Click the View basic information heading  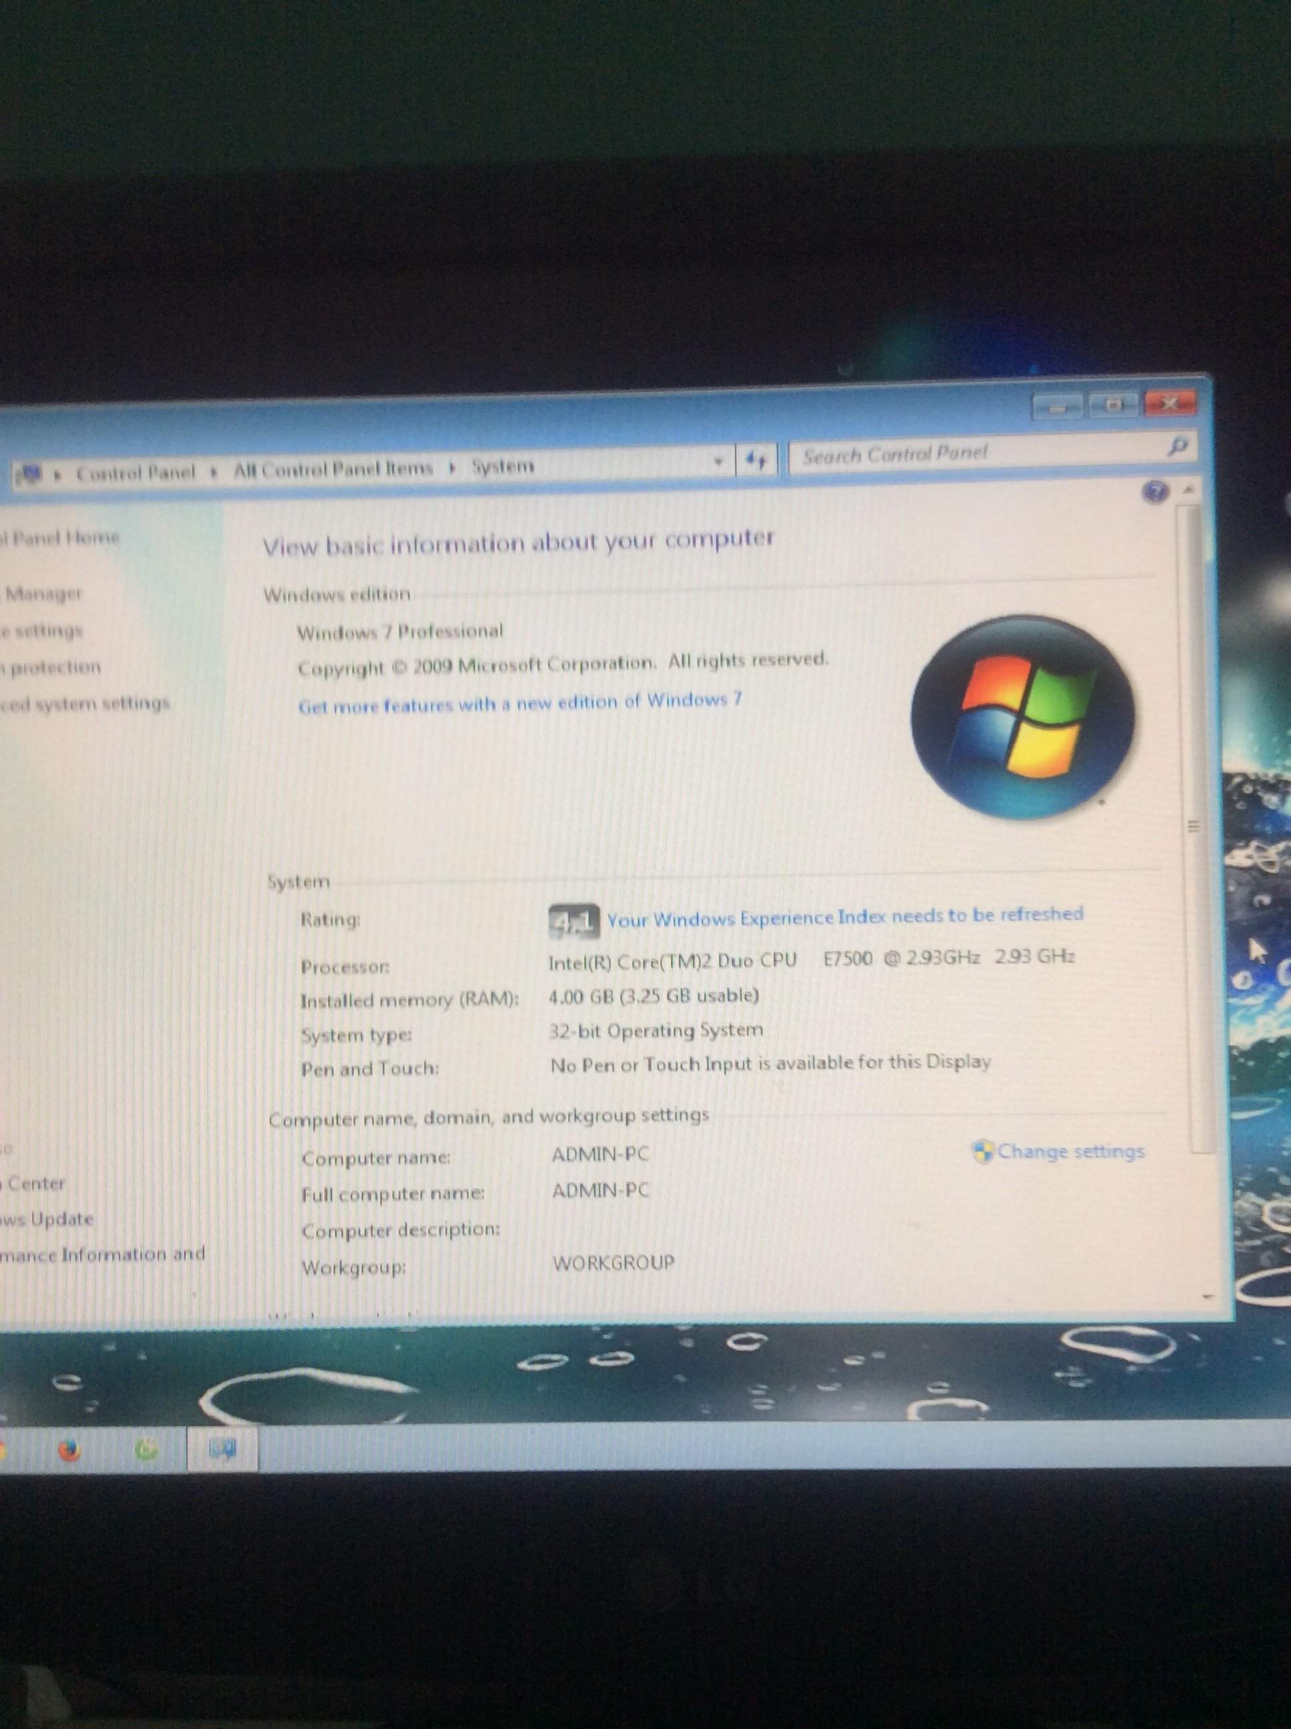pos(518,542)
